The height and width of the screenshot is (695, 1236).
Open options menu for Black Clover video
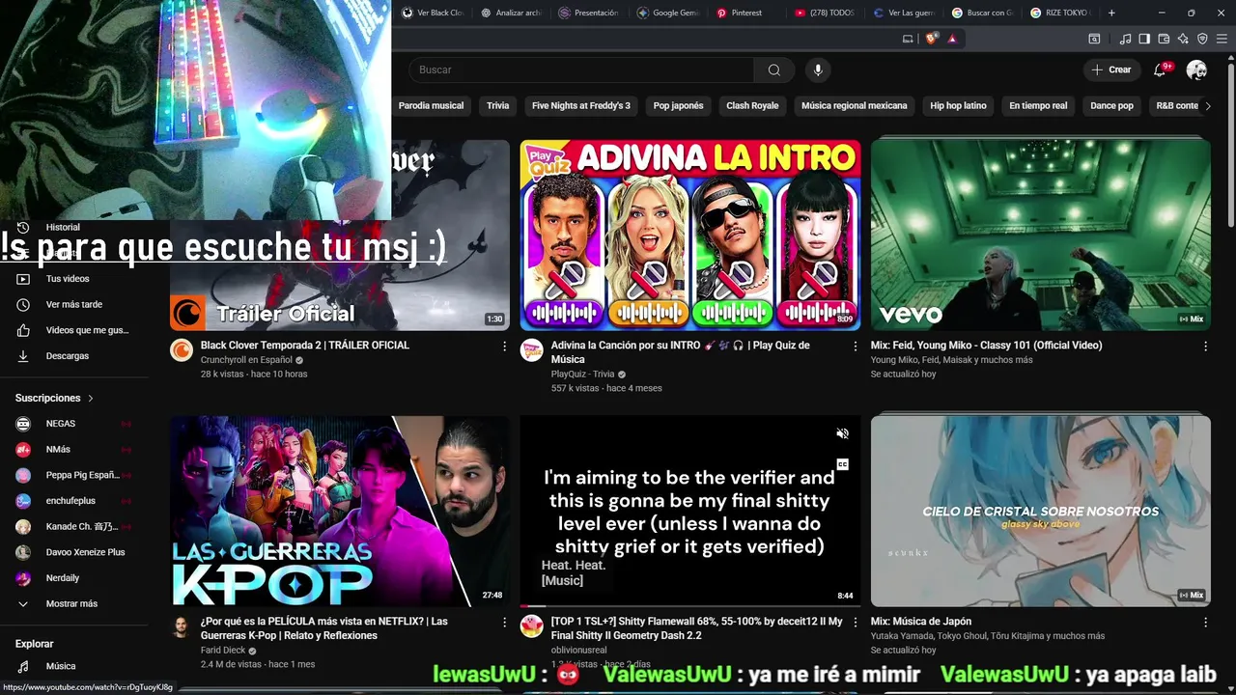point(504,346)
